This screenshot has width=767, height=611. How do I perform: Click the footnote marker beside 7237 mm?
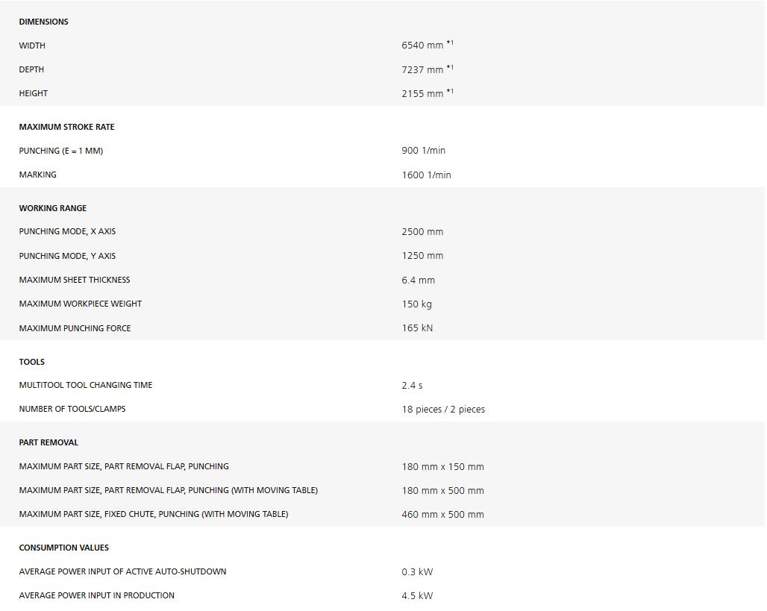(x=450, y=67)
